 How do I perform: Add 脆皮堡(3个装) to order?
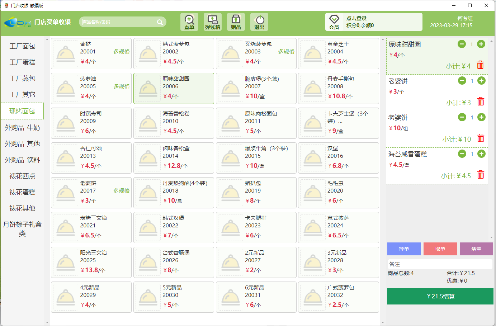click(x=256, y=88)
